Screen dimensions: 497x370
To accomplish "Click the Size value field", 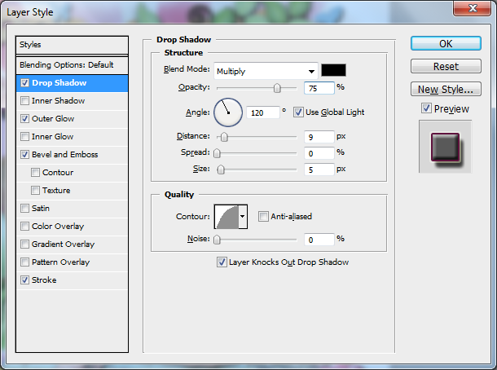I will 319,170.
